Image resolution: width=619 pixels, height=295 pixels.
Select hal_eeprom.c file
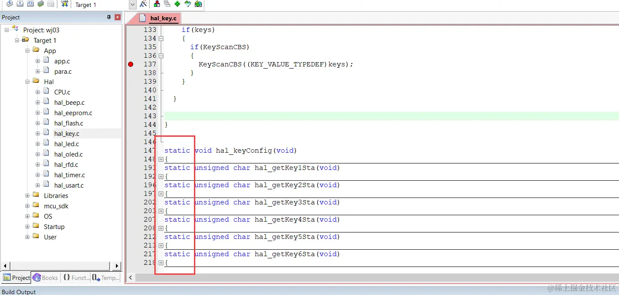coord(73,113)
